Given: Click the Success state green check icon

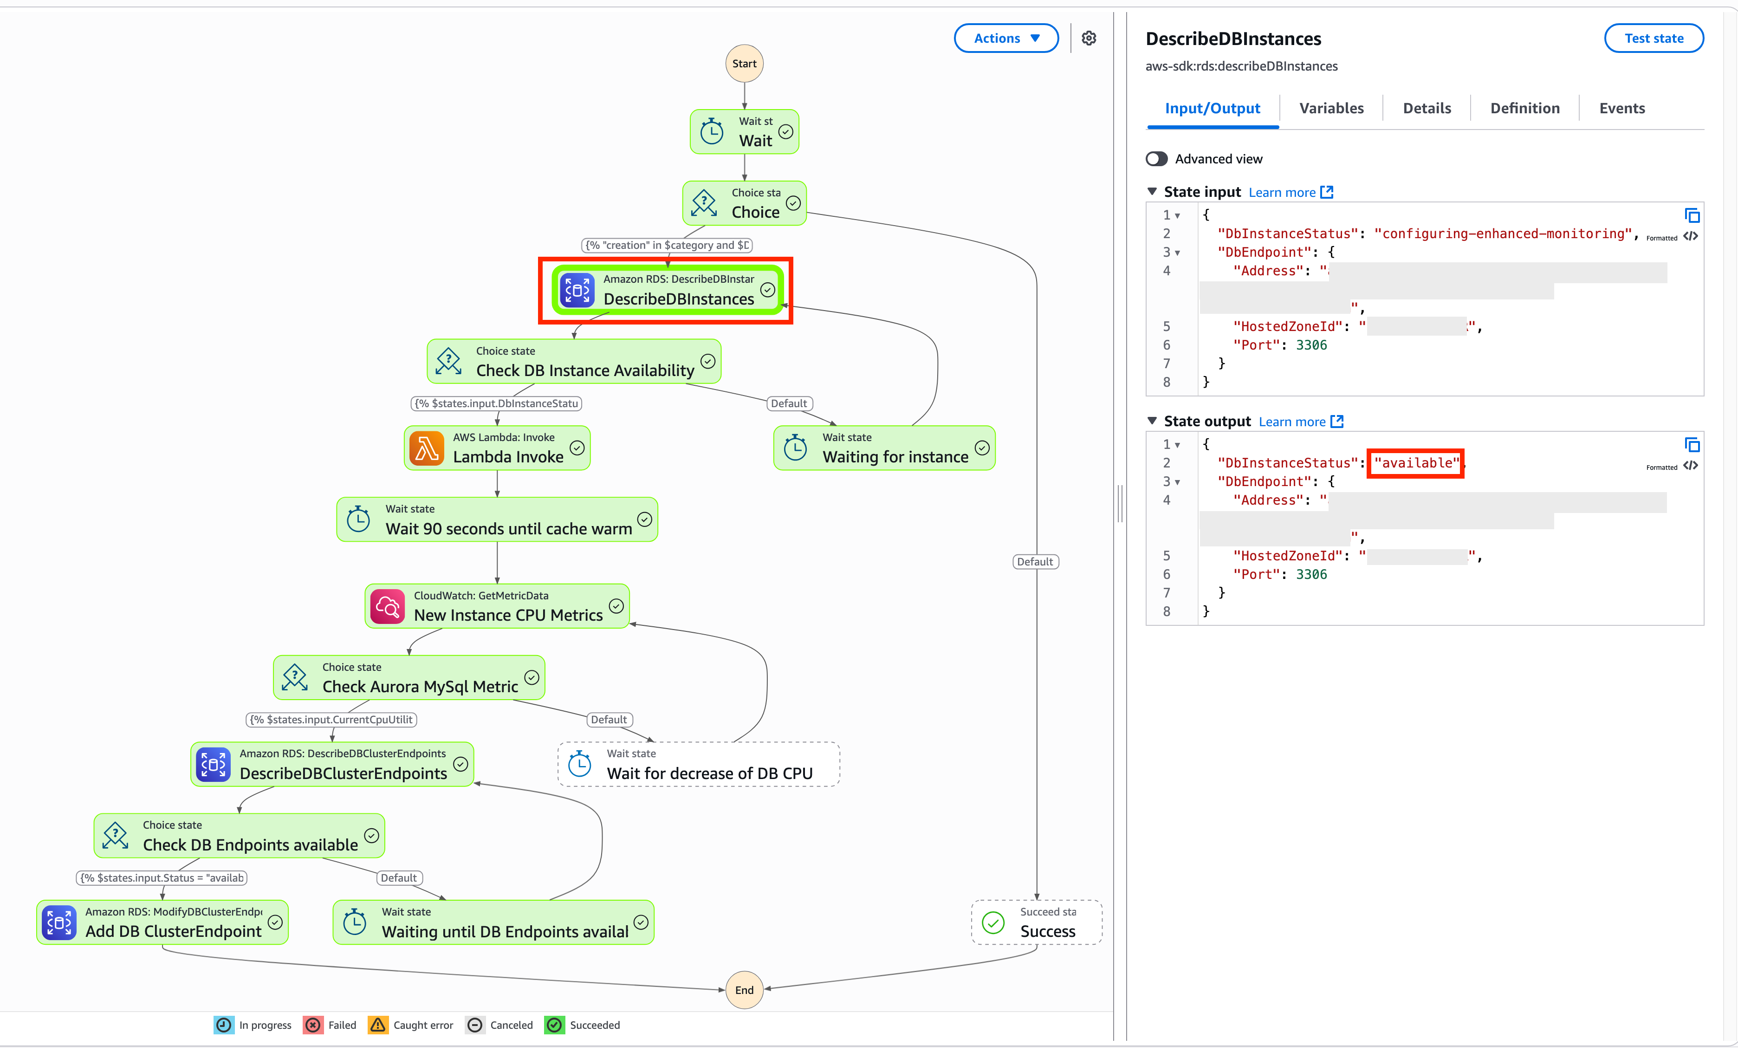Looking at the screenshot, I should 992,923.
